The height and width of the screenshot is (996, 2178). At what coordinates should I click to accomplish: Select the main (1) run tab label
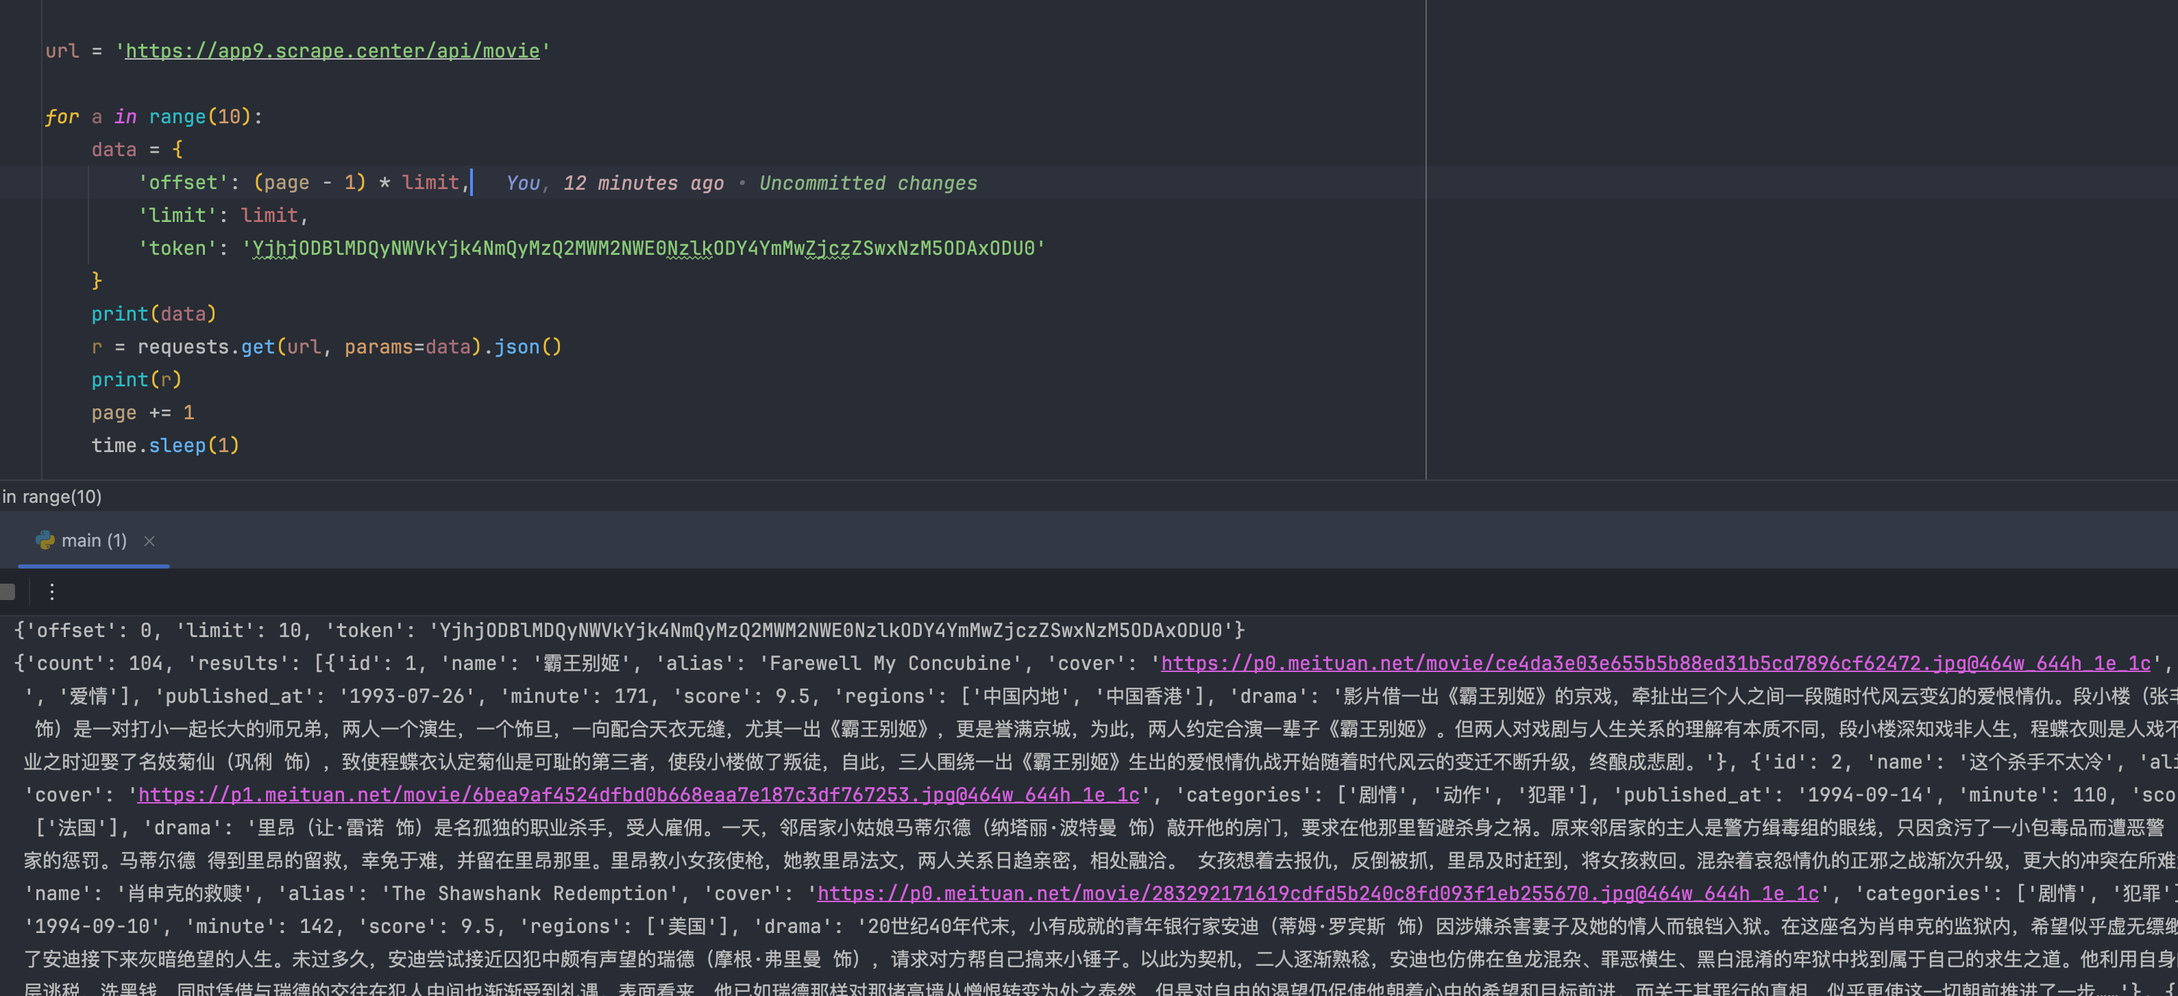tap(94, 540)
